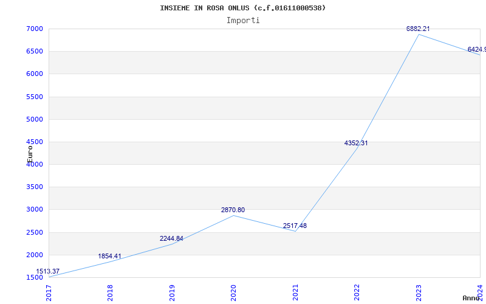Image resolution: width=486 pixels, height=304 pixels.
Task: Click the 2020 x-axis year label
Action: 233,292
